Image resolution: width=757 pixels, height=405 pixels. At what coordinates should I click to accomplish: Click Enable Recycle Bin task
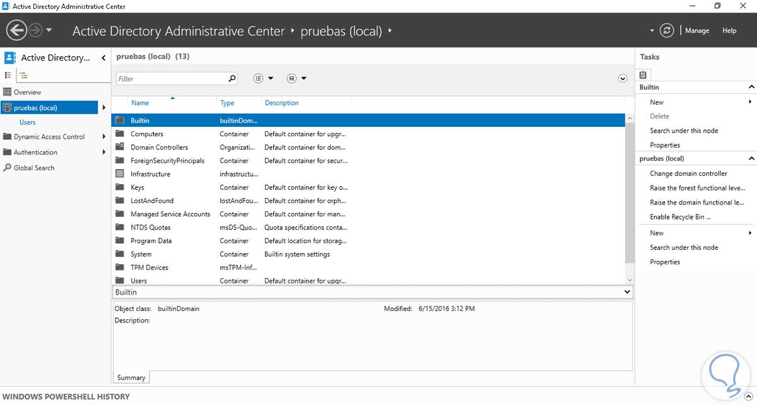pos(680,217)
